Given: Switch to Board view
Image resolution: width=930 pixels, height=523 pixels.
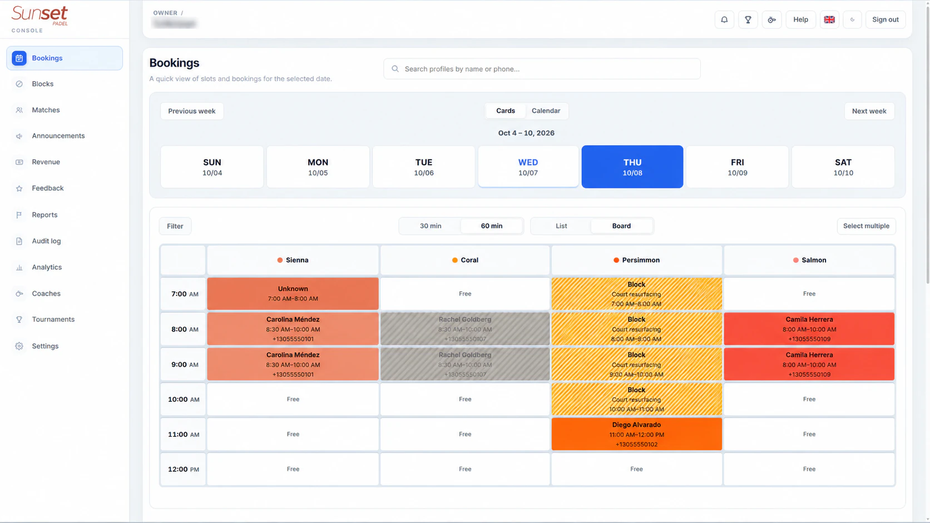Looking at the screenshot, I should (621, 226).
